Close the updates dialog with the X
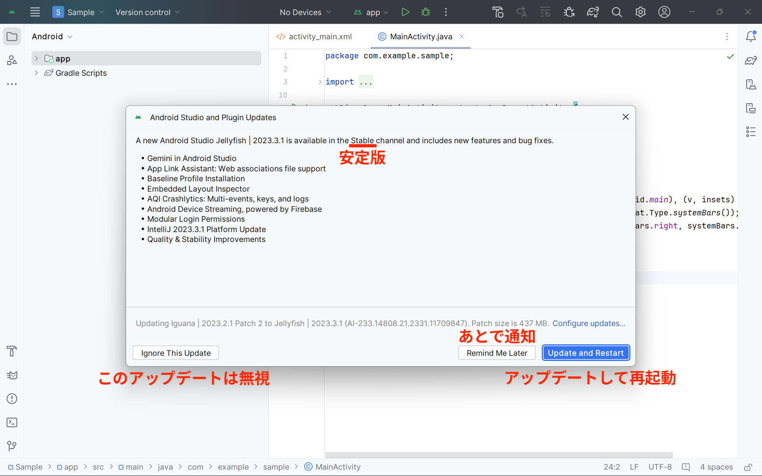762x476 pixels. [x=625, y=117]
